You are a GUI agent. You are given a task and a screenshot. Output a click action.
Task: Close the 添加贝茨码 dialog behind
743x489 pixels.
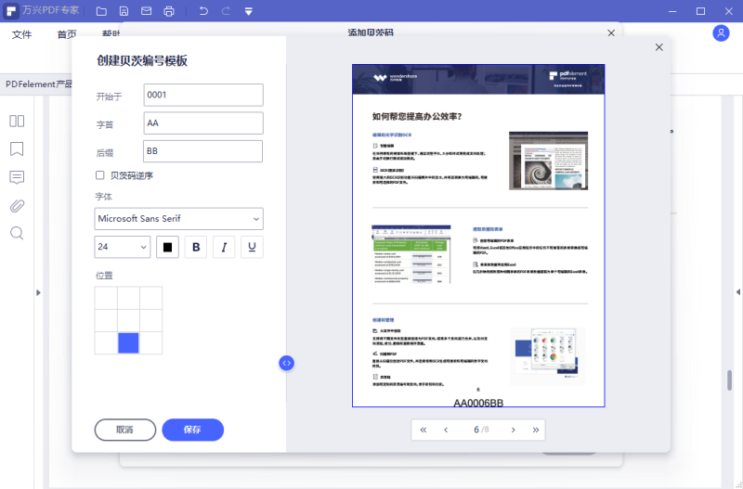[x=611, y=32]
